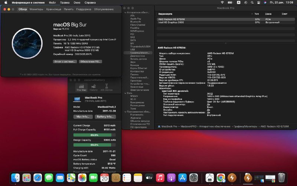297x186 pixels.
Task: Switch to History in coconutBattery toolbar
Action: coord(94,87)
